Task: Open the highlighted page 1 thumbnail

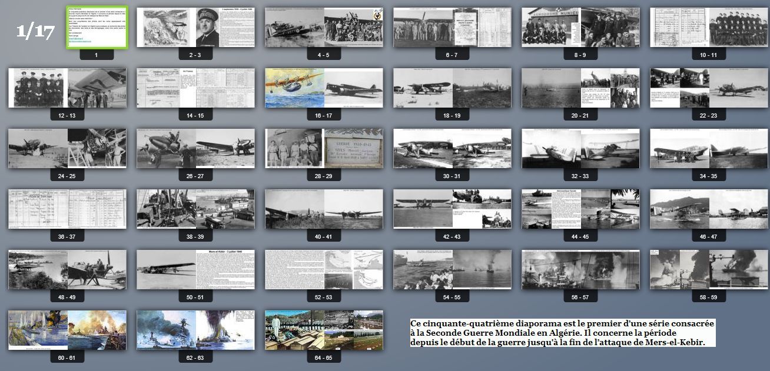Action: [97, 28]
